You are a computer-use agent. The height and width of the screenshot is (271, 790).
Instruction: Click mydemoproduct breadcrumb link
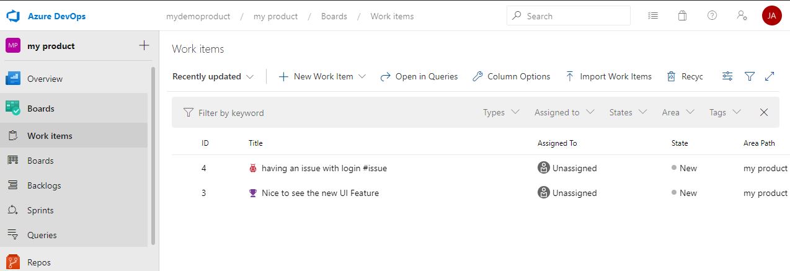coord(198,16)
